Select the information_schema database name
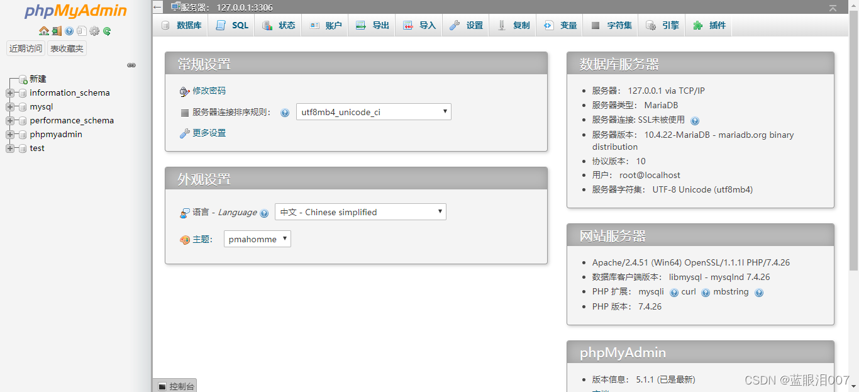This screenshot has width=859, height=392. click(70, 93)
